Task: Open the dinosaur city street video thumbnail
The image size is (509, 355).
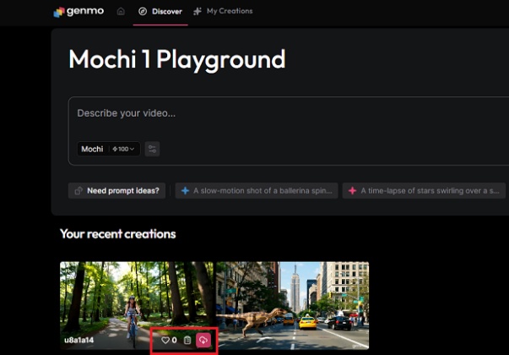Action: (293, 305)
